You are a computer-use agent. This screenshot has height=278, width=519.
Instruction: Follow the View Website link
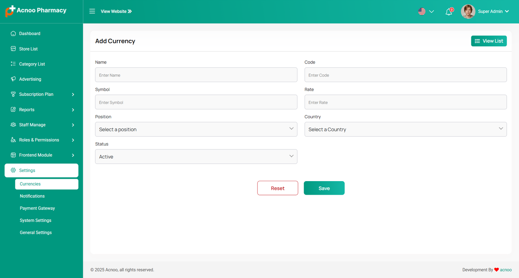[116, 11]
